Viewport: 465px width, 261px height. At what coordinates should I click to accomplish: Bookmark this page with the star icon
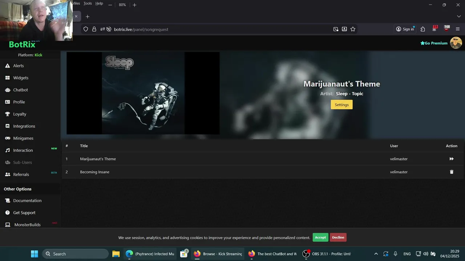click(353, 29)
